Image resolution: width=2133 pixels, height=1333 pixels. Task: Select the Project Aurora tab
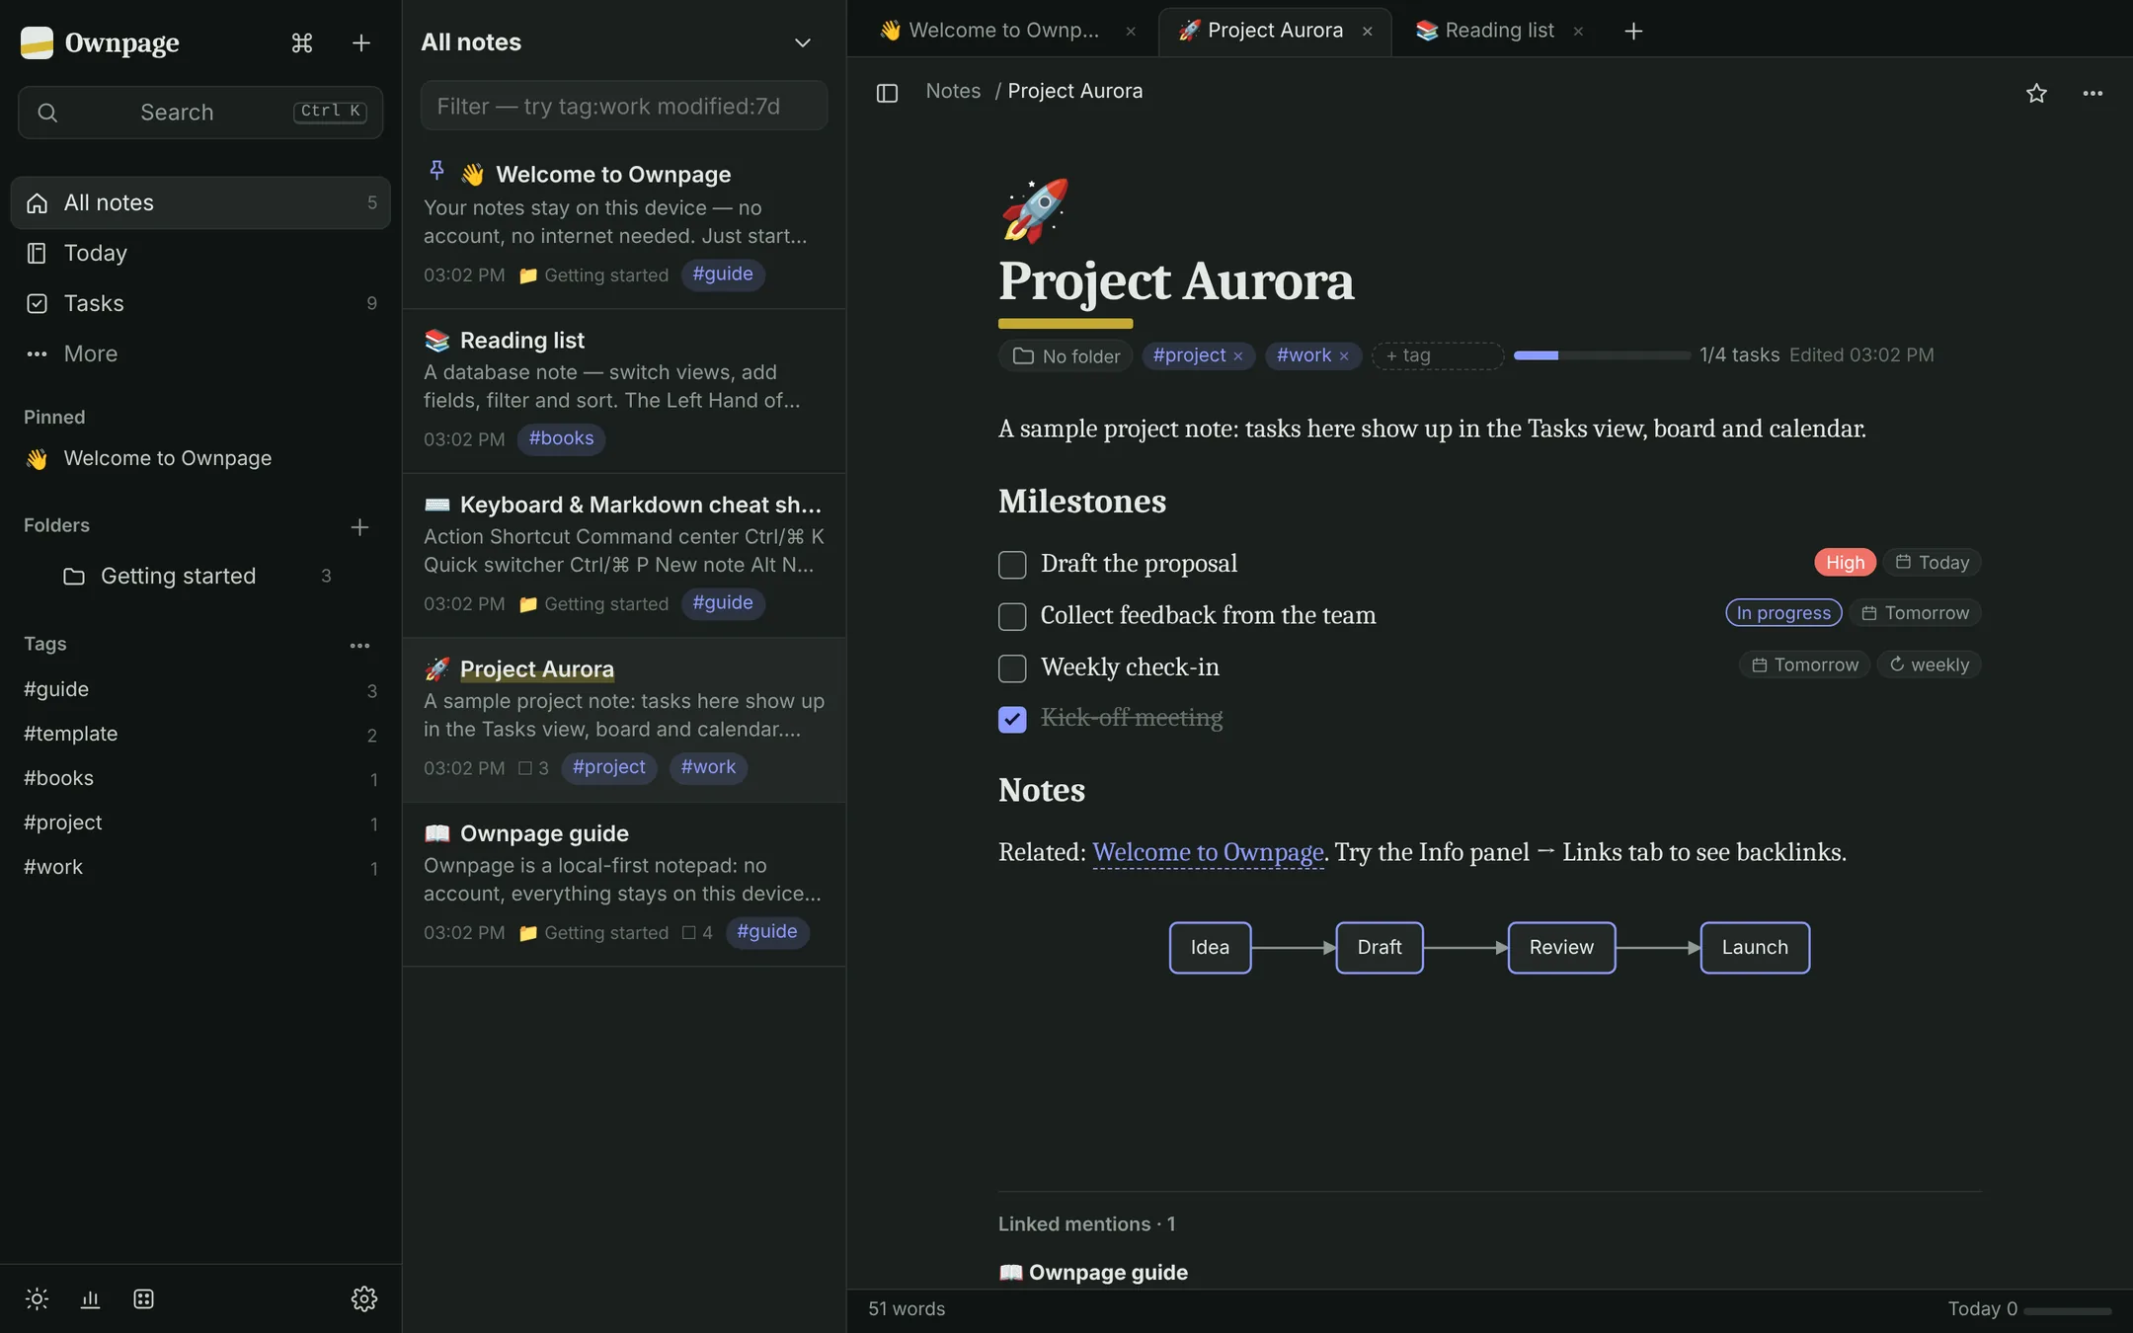point(1274,31)
